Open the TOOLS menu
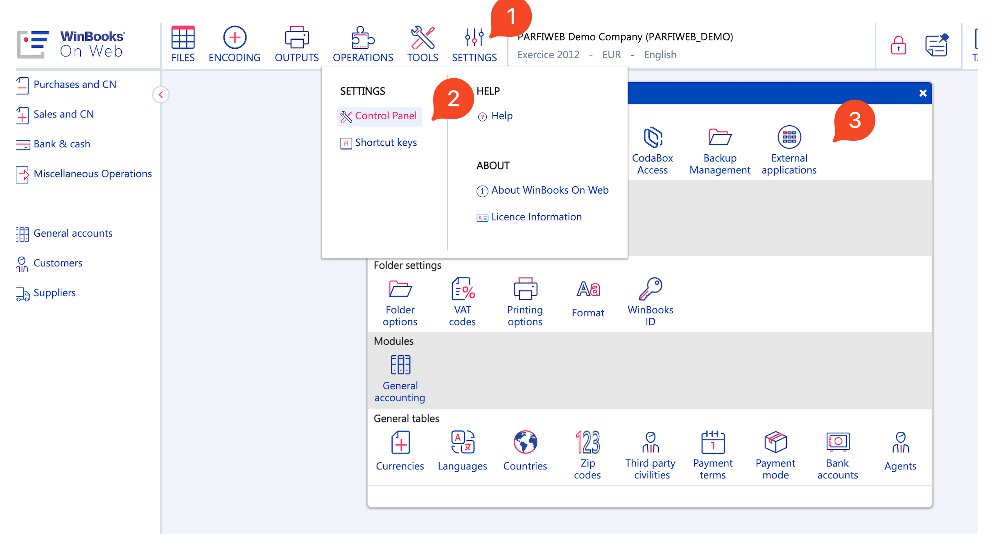The image size is (994, 550). (422, 44)
